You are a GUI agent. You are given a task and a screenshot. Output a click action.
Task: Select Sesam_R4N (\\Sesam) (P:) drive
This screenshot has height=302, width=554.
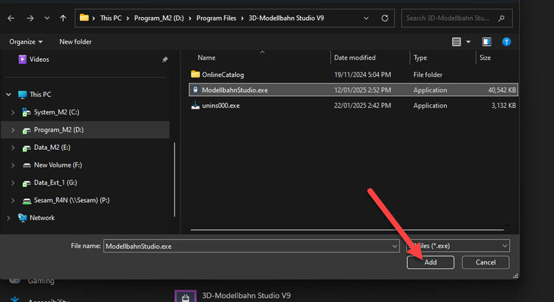pyautogui.click(x=72, y=200)
